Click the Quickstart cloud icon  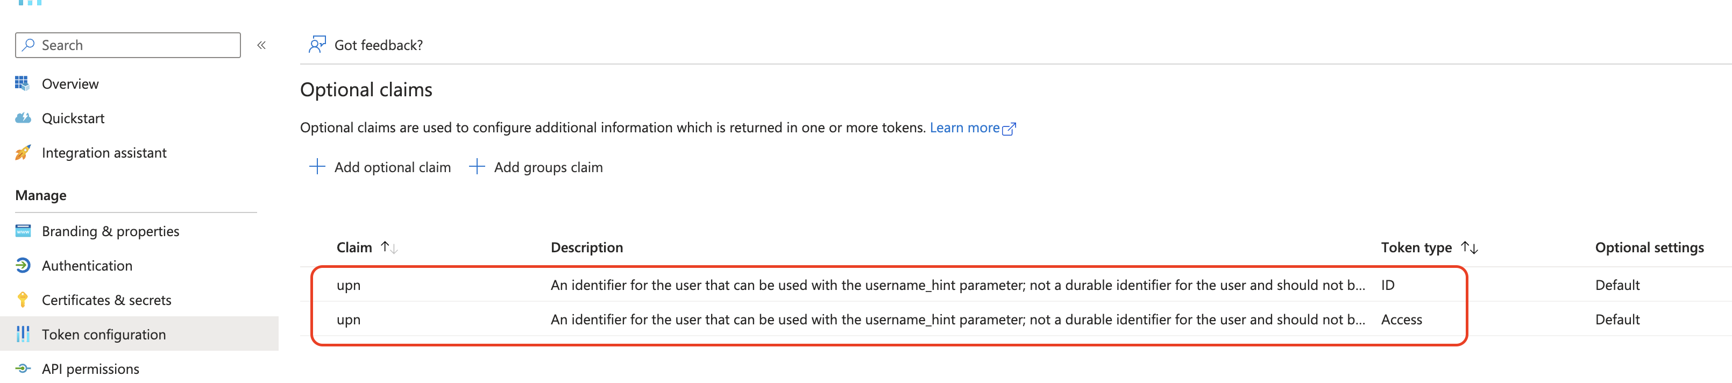(x=22, y=118)
